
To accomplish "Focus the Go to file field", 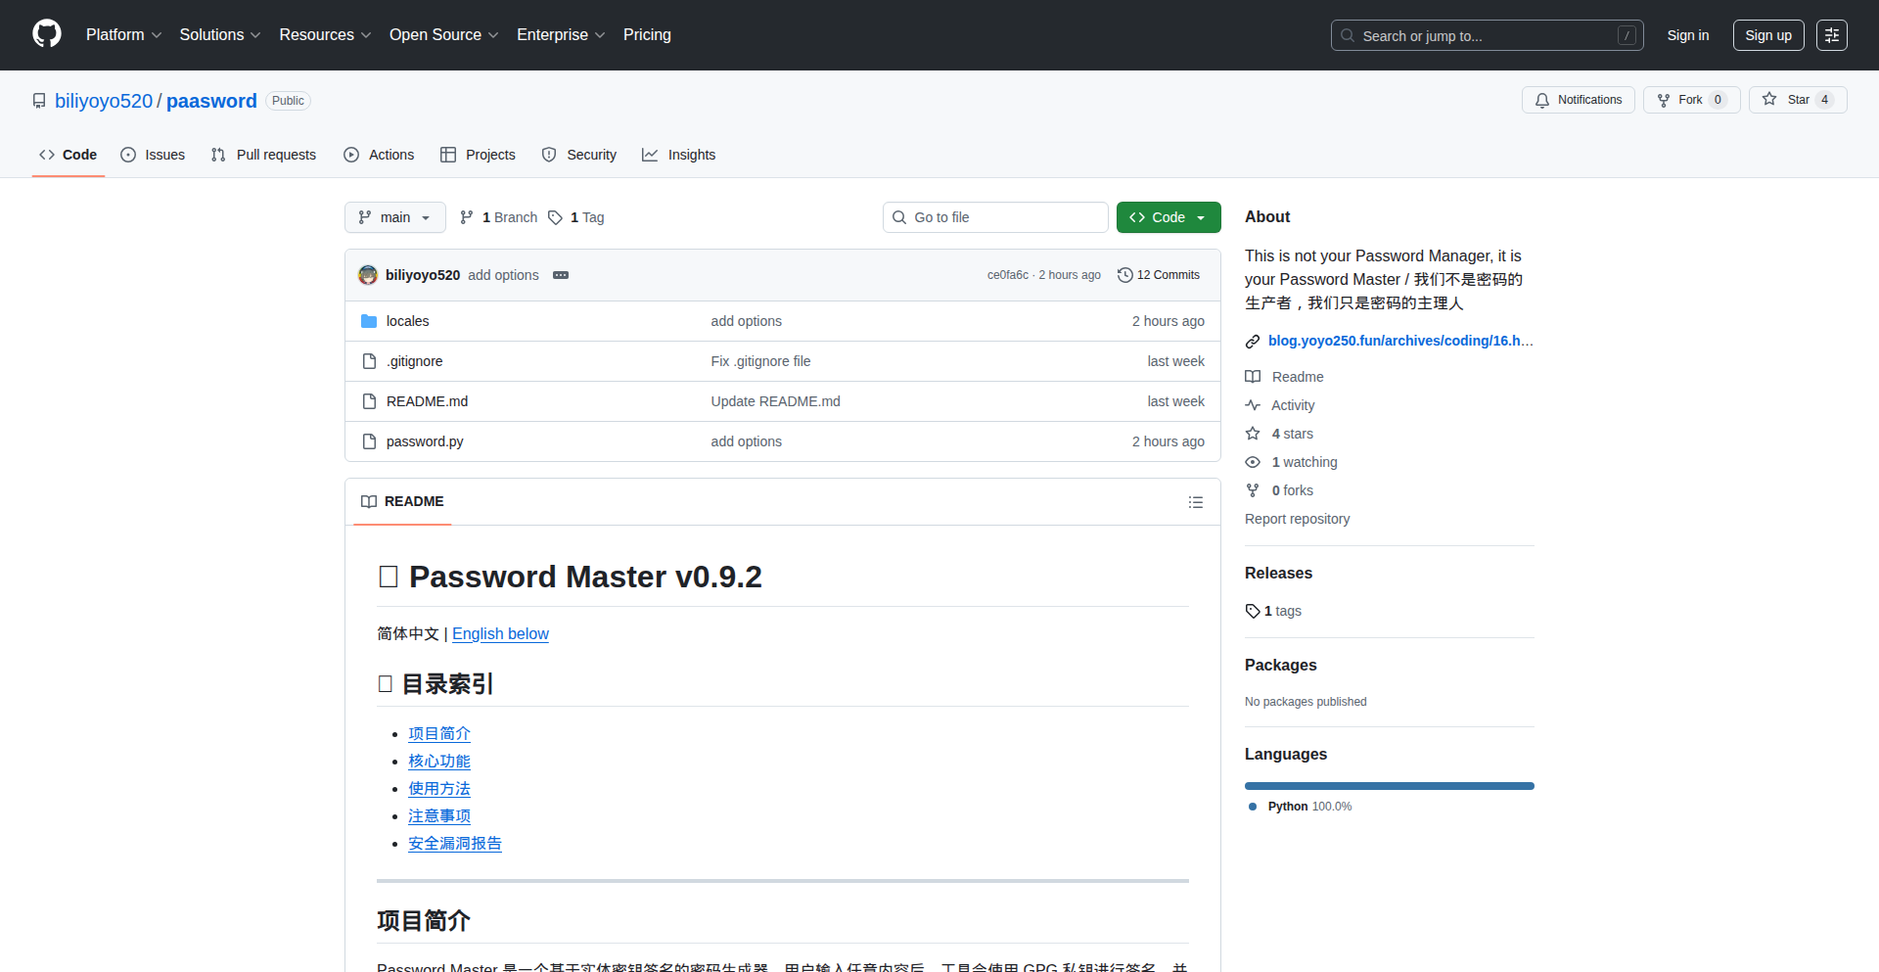I will tap(995, 217).
